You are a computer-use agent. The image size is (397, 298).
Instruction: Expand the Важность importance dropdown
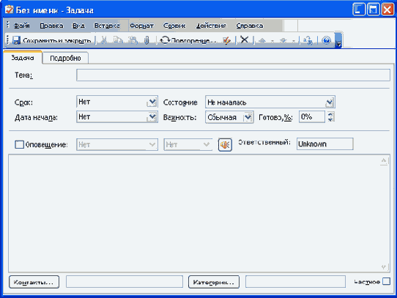point(248,117)
